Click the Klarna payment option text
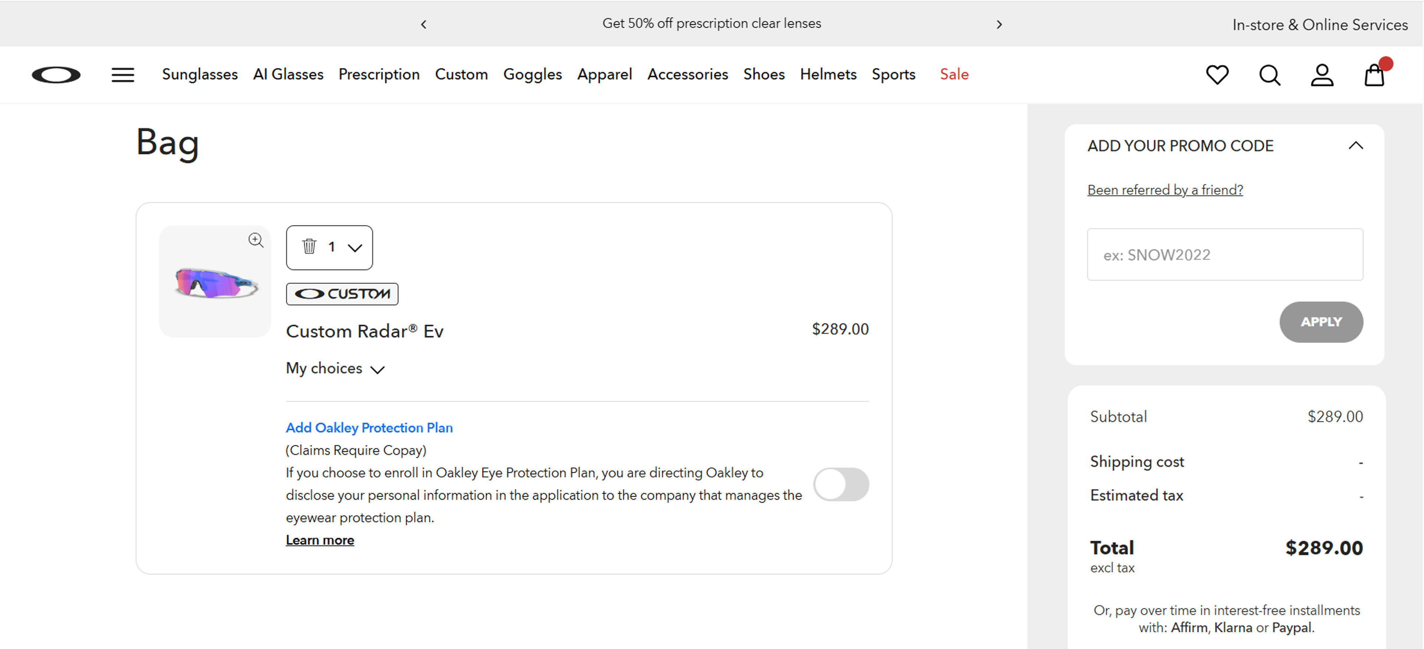This screenshot has height=649, width=1424. (1233, 628)
